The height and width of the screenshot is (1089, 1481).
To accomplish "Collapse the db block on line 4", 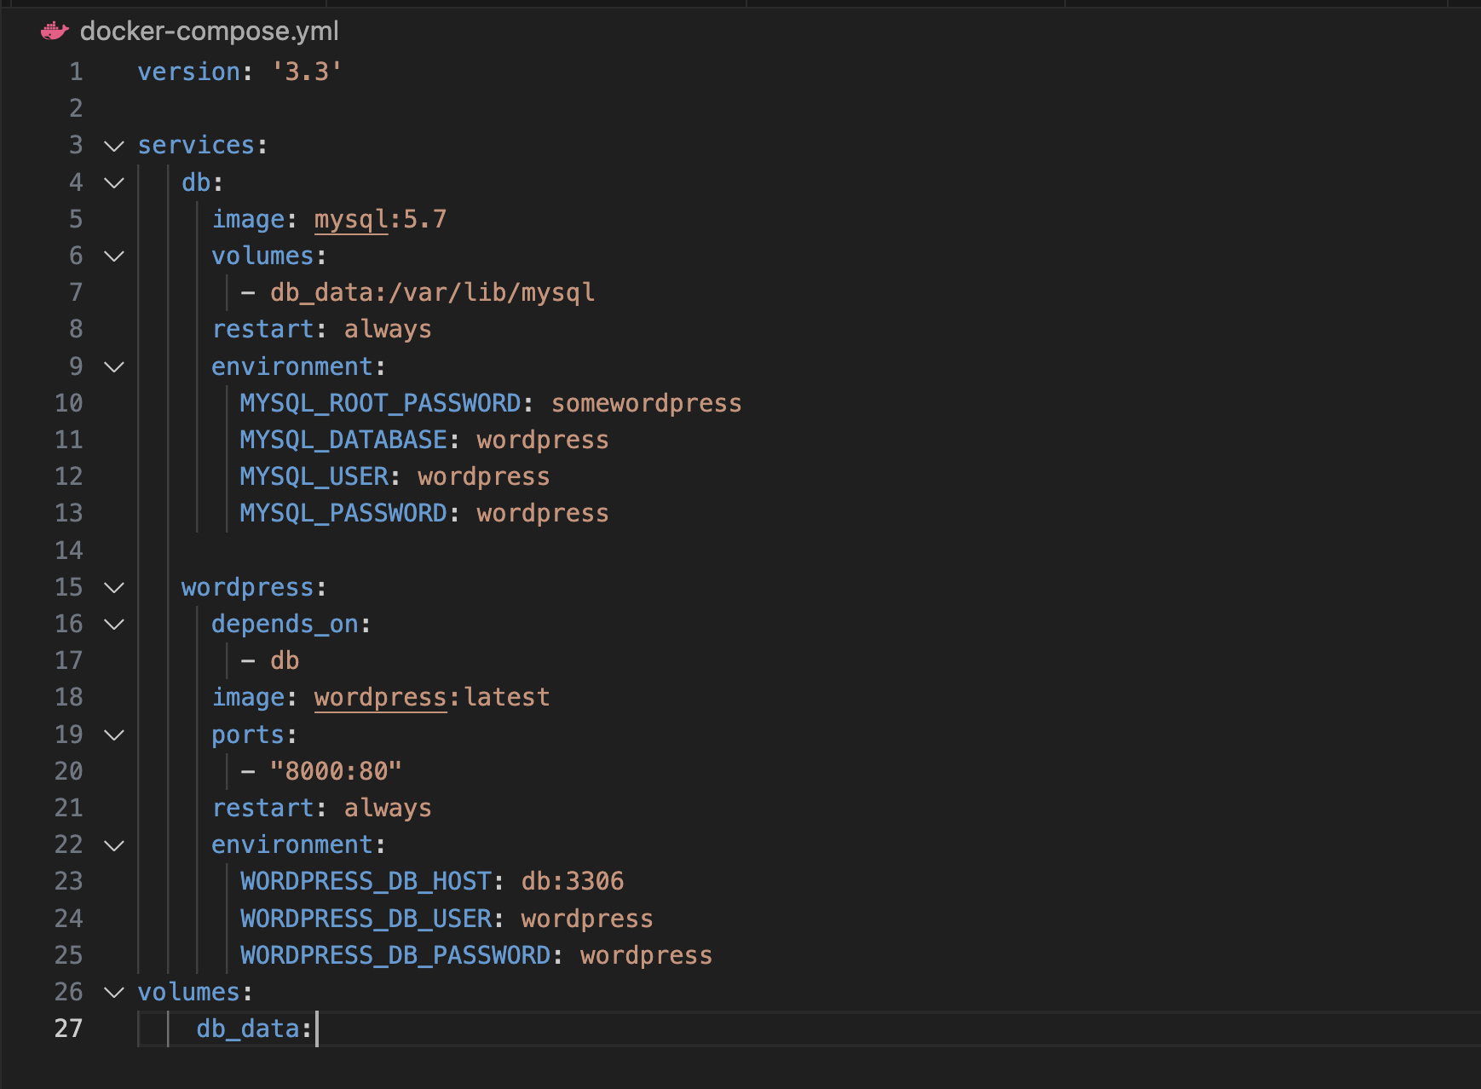I will point(114,182).
